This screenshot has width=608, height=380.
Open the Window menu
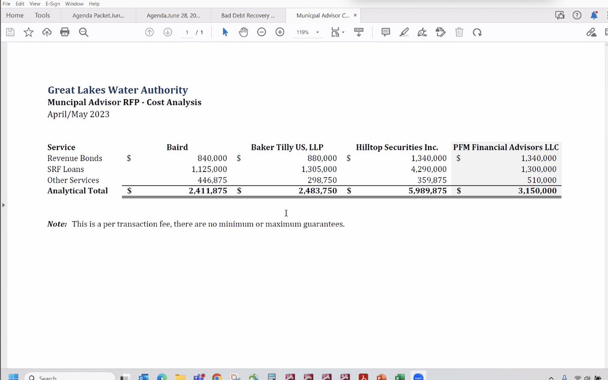[x=74, y=4]
